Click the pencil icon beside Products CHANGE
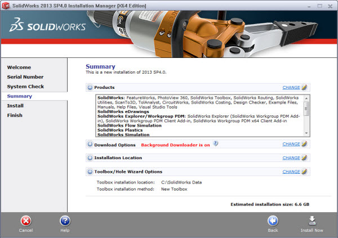338x238 pixels. [x=304, y=88]
